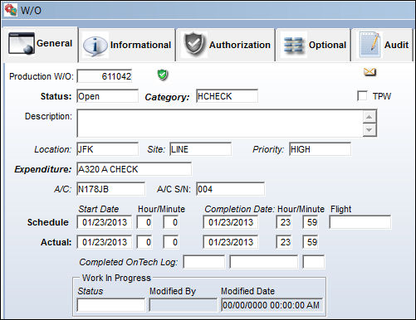The height and width of the screenshot is (320, 416).
Task: Enable the TPW checkbox
Action: tap(362, 96)
